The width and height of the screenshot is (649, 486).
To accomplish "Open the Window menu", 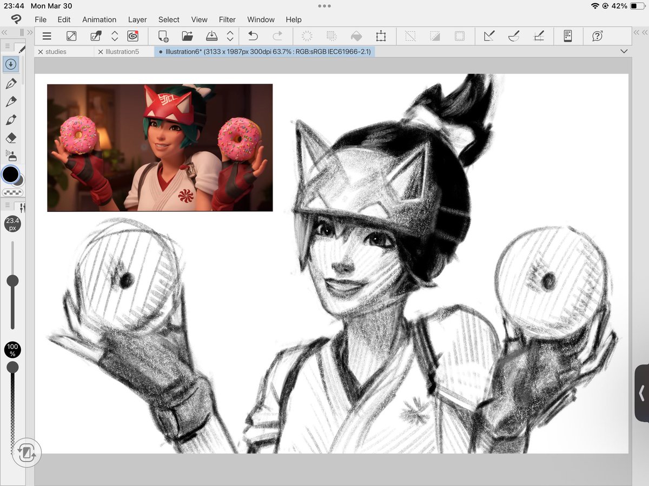I will [261, 19].
